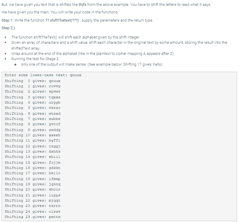Click the line Shifting 20 gives: khoor
Image resolution: width=240 pixels, height=222 pixels.
pos(32,189)
